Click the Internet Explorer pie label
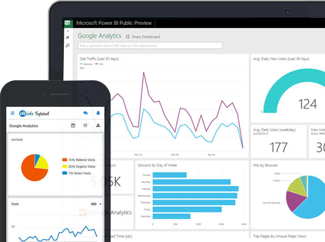 click(x=271, y=203)
